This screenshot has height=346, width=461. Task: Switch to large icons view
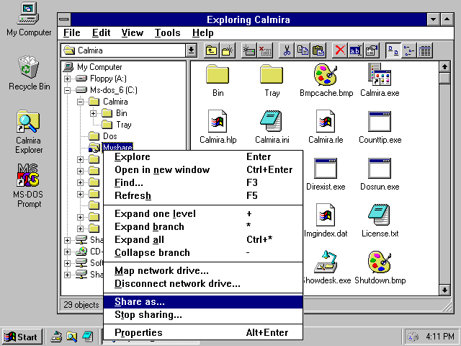pyautogui.click(x=393, y=50)
